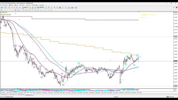Expand the Arrows objects dropdown
The image size is (178, 100).
tap(27, 10)
